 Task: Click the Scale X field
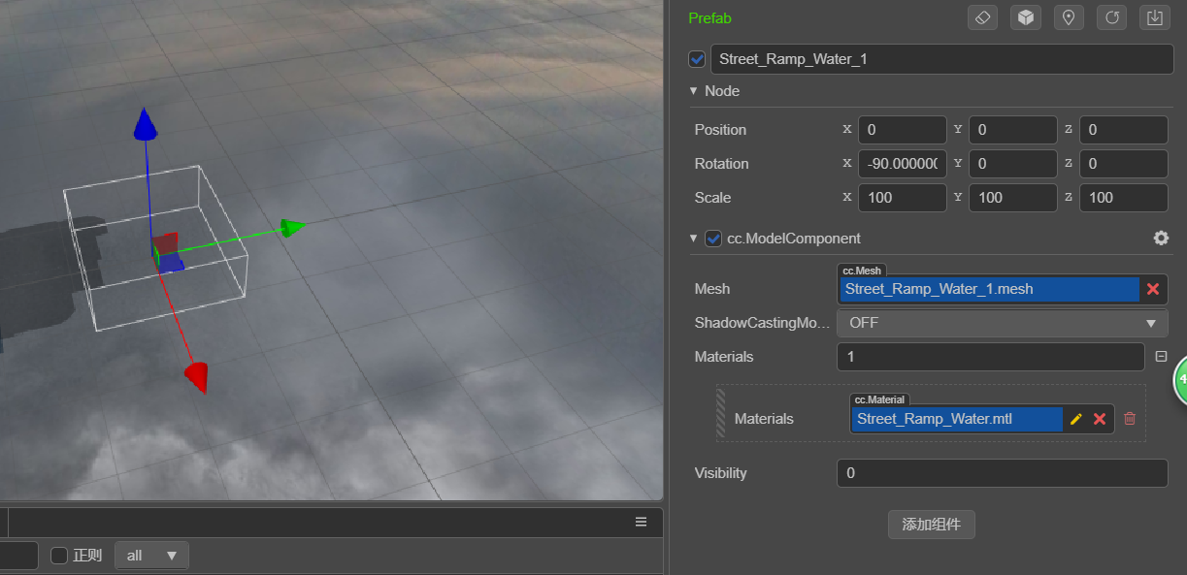[x=902, y=198]
